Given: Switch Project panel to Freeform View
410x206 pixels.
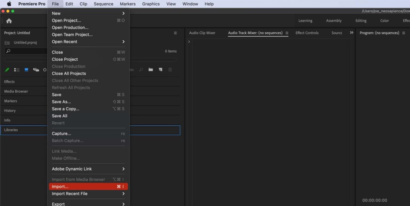Looking at the screenshot, I should tap(36, 69).
